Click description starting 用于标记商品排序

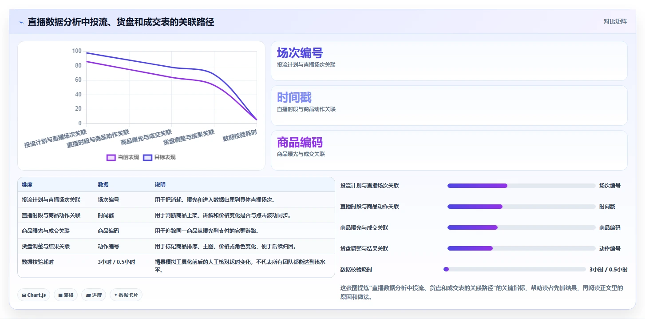[226, 247]
